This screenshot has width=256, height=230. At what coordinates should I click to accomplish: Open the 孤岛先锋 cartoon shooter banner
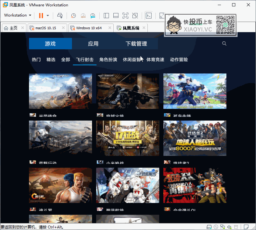click(195, 91)
